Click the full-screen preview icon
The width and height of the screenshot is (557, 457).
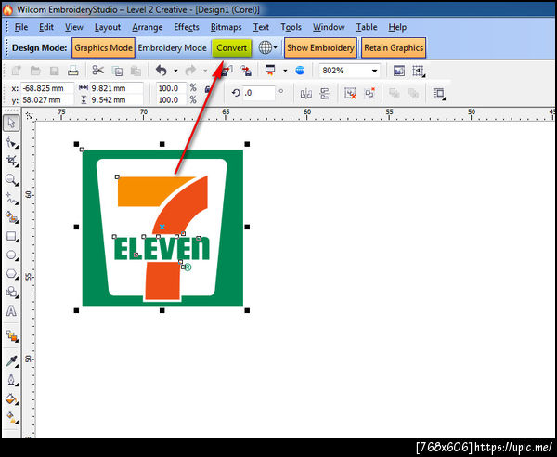click(399, 71)
